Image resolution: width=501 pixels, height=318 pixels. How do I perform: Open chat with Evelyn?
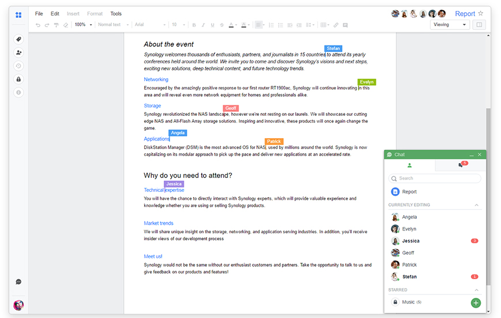(435, 229)
